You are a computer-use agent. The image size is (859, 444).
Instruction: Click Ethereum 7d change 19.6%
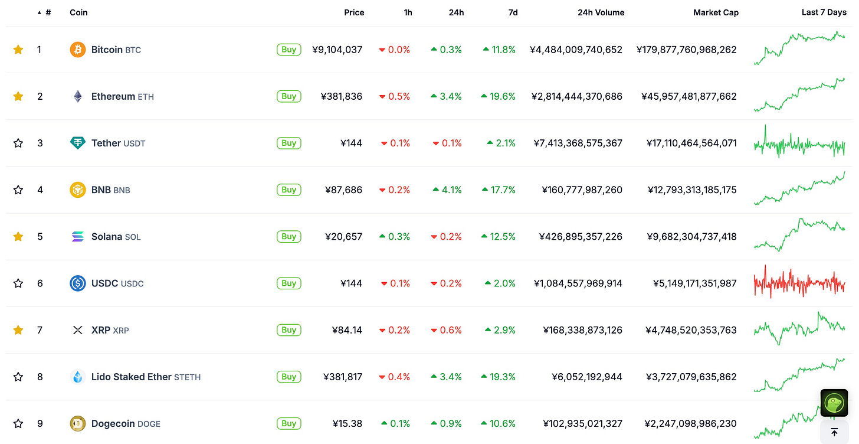(499, 96)
